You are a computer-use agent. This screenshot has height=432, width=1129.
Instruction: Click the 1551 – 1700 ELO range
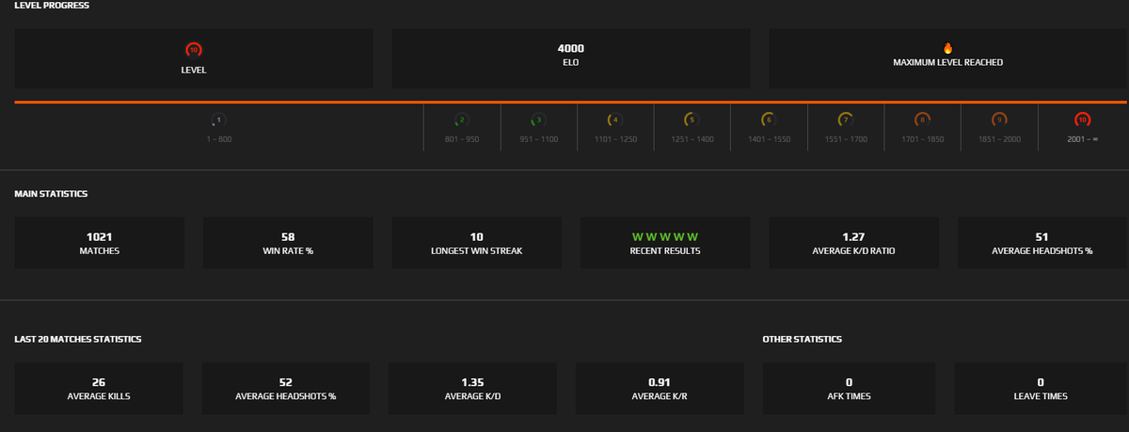pos(845,138)
